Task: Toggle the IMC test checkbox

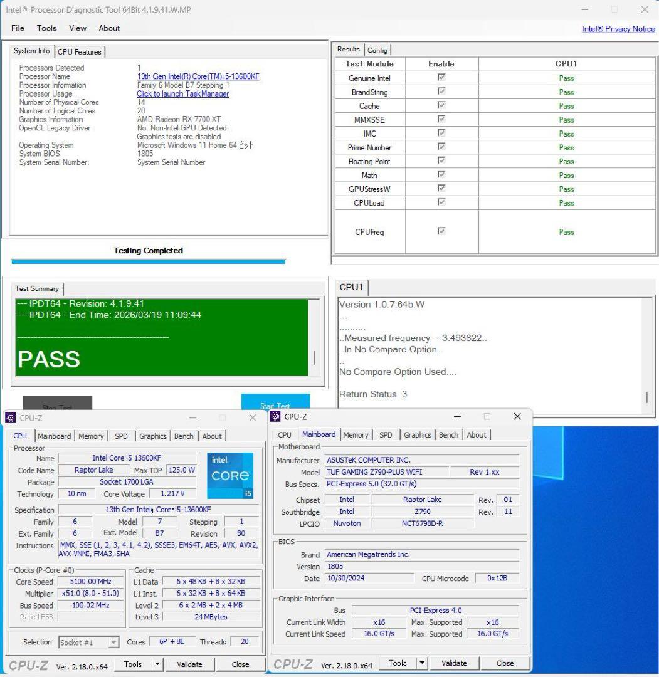Action: (441, 132)
